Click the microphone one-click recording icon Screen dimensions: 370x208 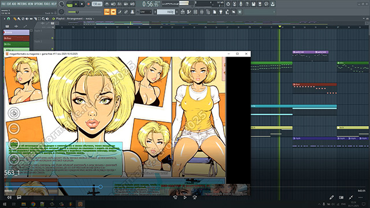pyautogui.click(x=240, y=4)
